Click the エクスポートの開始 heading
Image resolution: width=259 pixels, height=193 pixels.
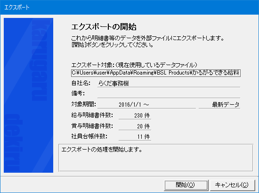[104, 27]
